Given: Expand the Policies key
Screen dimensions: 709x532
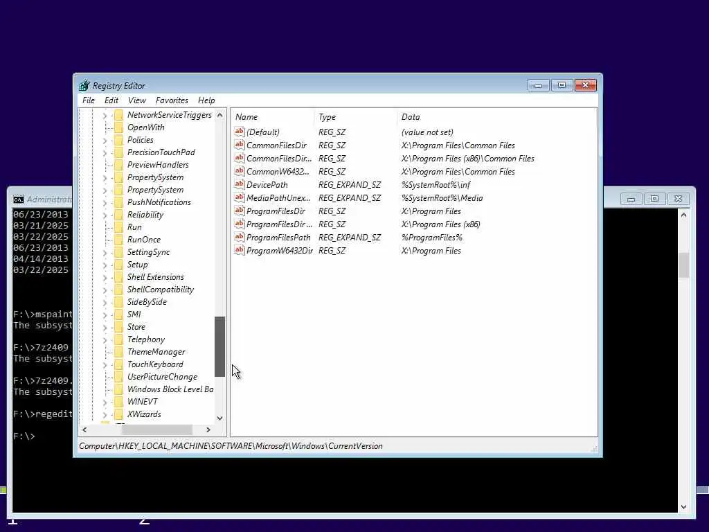Looking at the screenshot, I should click(x=105, y=140).
